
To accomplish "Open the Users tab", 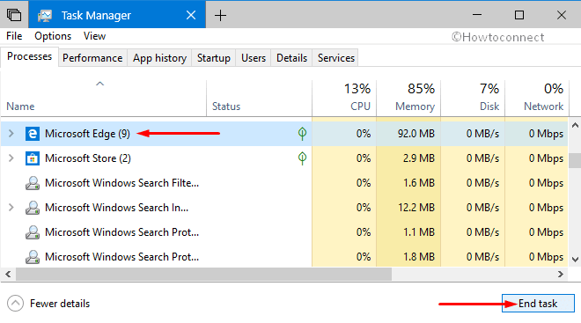I will coord(254,58).
